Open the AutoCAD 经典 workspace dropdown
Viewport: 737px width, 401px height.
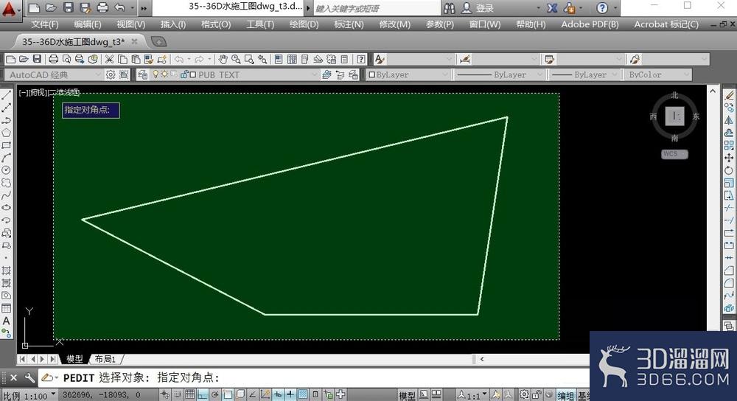53,74
